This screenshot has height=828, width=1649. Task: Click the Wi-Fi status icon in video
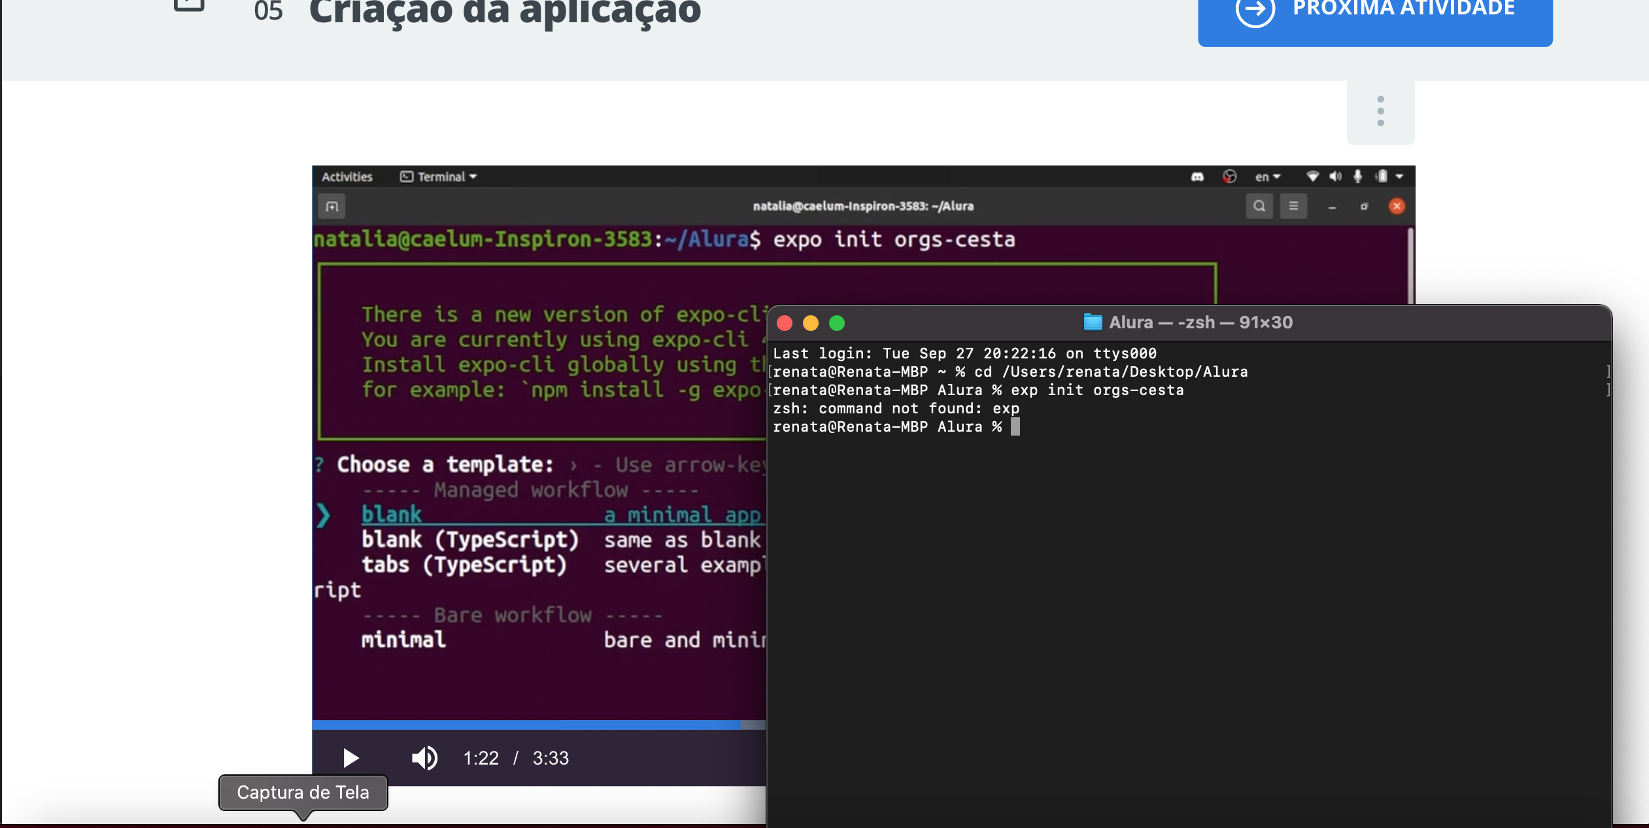pos(1312,176)
